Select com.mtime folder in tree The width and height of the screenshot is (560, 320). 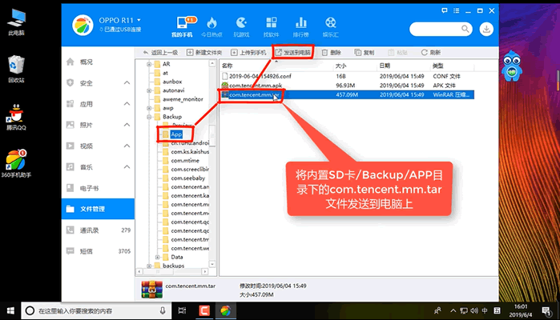tap(185, 161)
